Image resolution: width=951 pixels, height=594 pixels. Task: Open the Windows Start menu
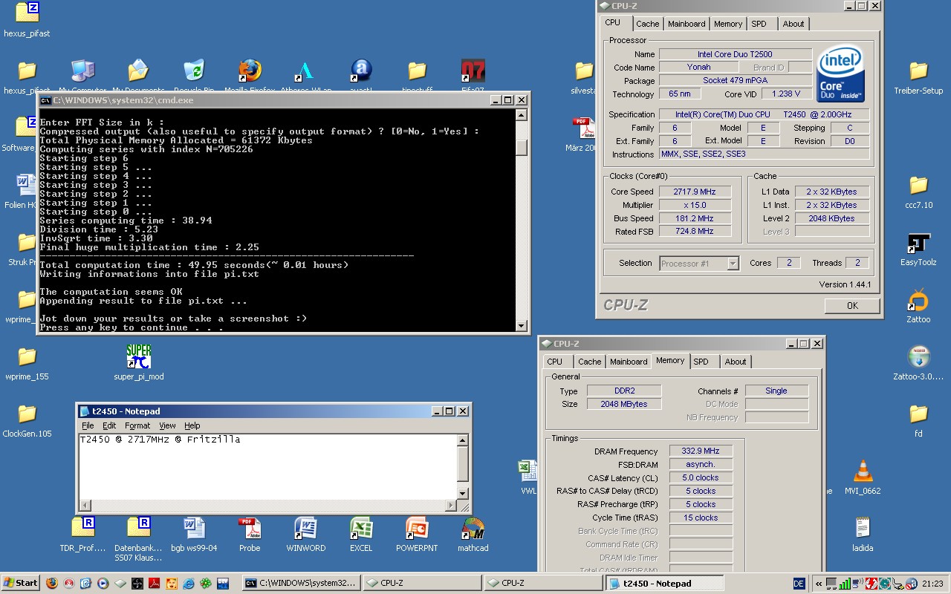click(x=21, y=583)
